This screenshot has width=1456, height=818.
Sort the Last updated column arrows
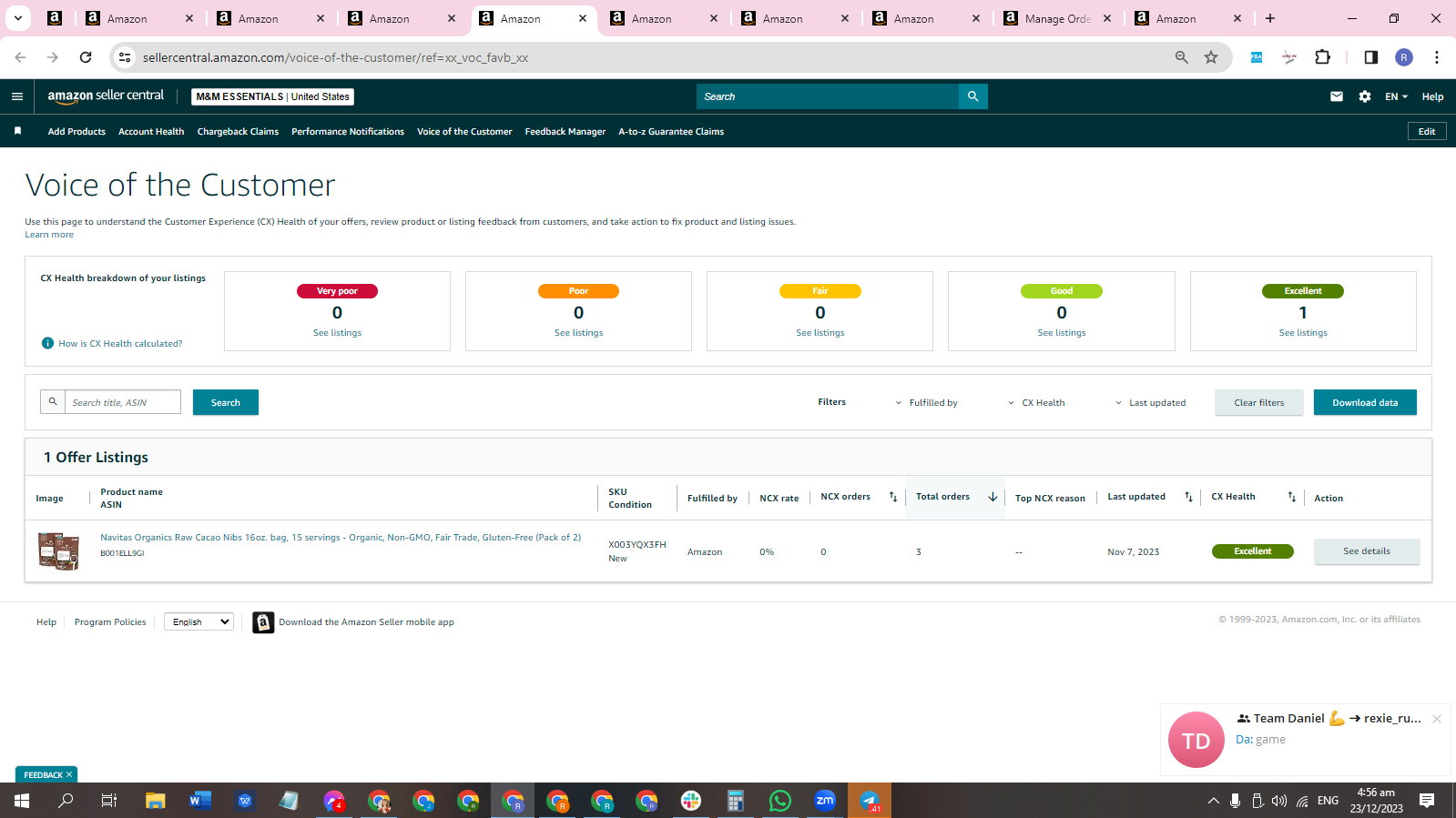[1188, 497]
